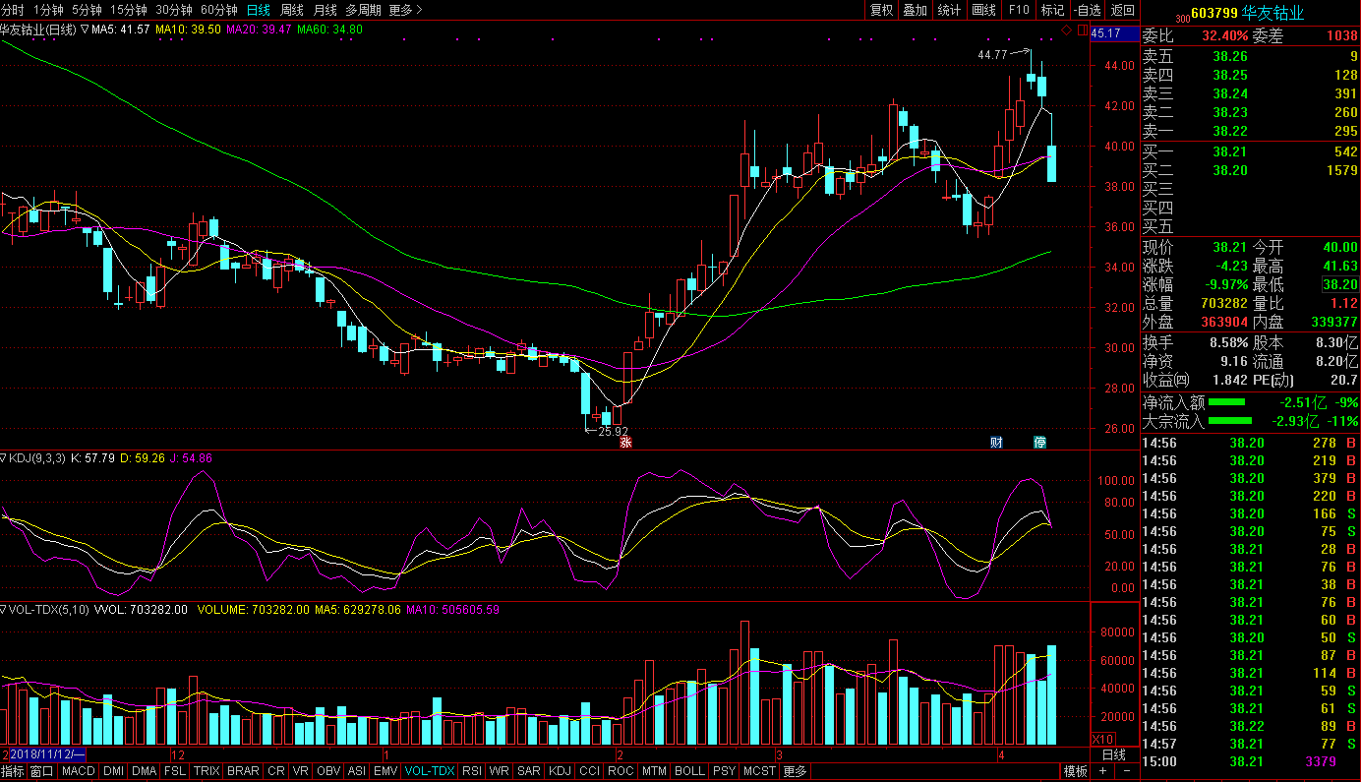The image size is (1361, 782).
Task: Click the red '涨' marker under the chart low
Action: pyautogui.click(x=624, y=442)
